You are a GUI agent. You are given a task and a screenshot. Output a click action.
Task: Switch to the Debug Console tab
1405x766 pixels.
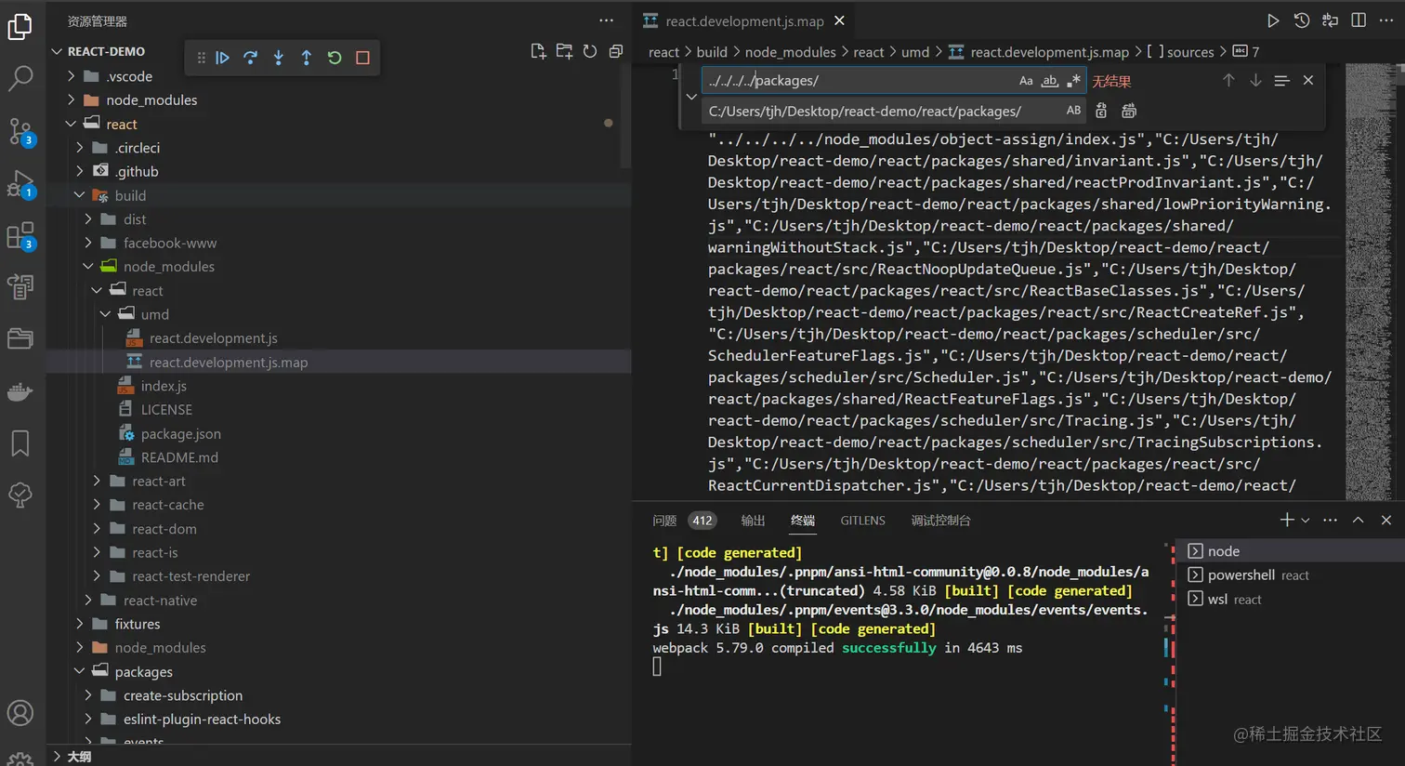940,521
